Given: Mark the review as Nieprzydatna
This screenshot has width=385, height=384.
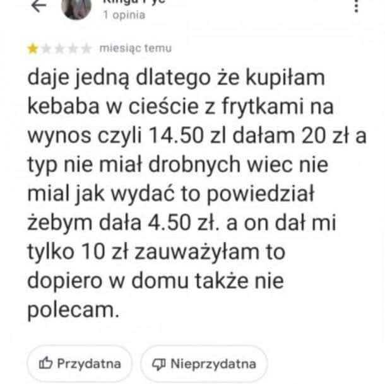Looking at the screenshot, I should 204,364.
